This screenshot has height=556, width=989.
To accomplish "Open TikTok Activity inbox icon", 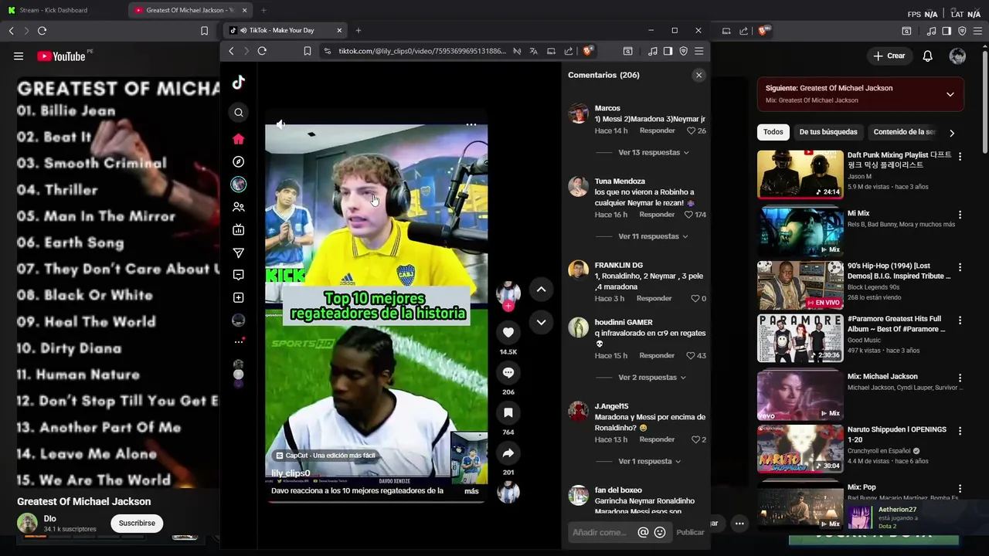I will [239, 275].
